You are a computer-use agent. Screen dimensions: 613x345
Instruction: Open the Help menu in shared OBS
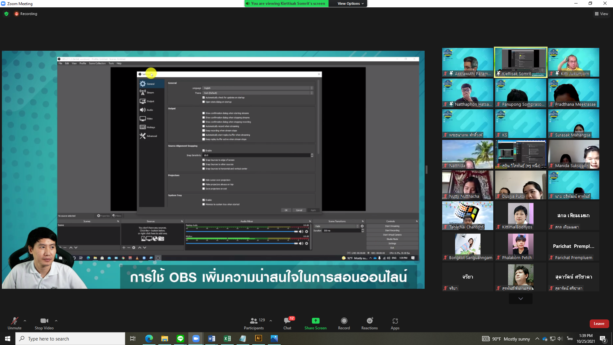[x=119, y=64]
